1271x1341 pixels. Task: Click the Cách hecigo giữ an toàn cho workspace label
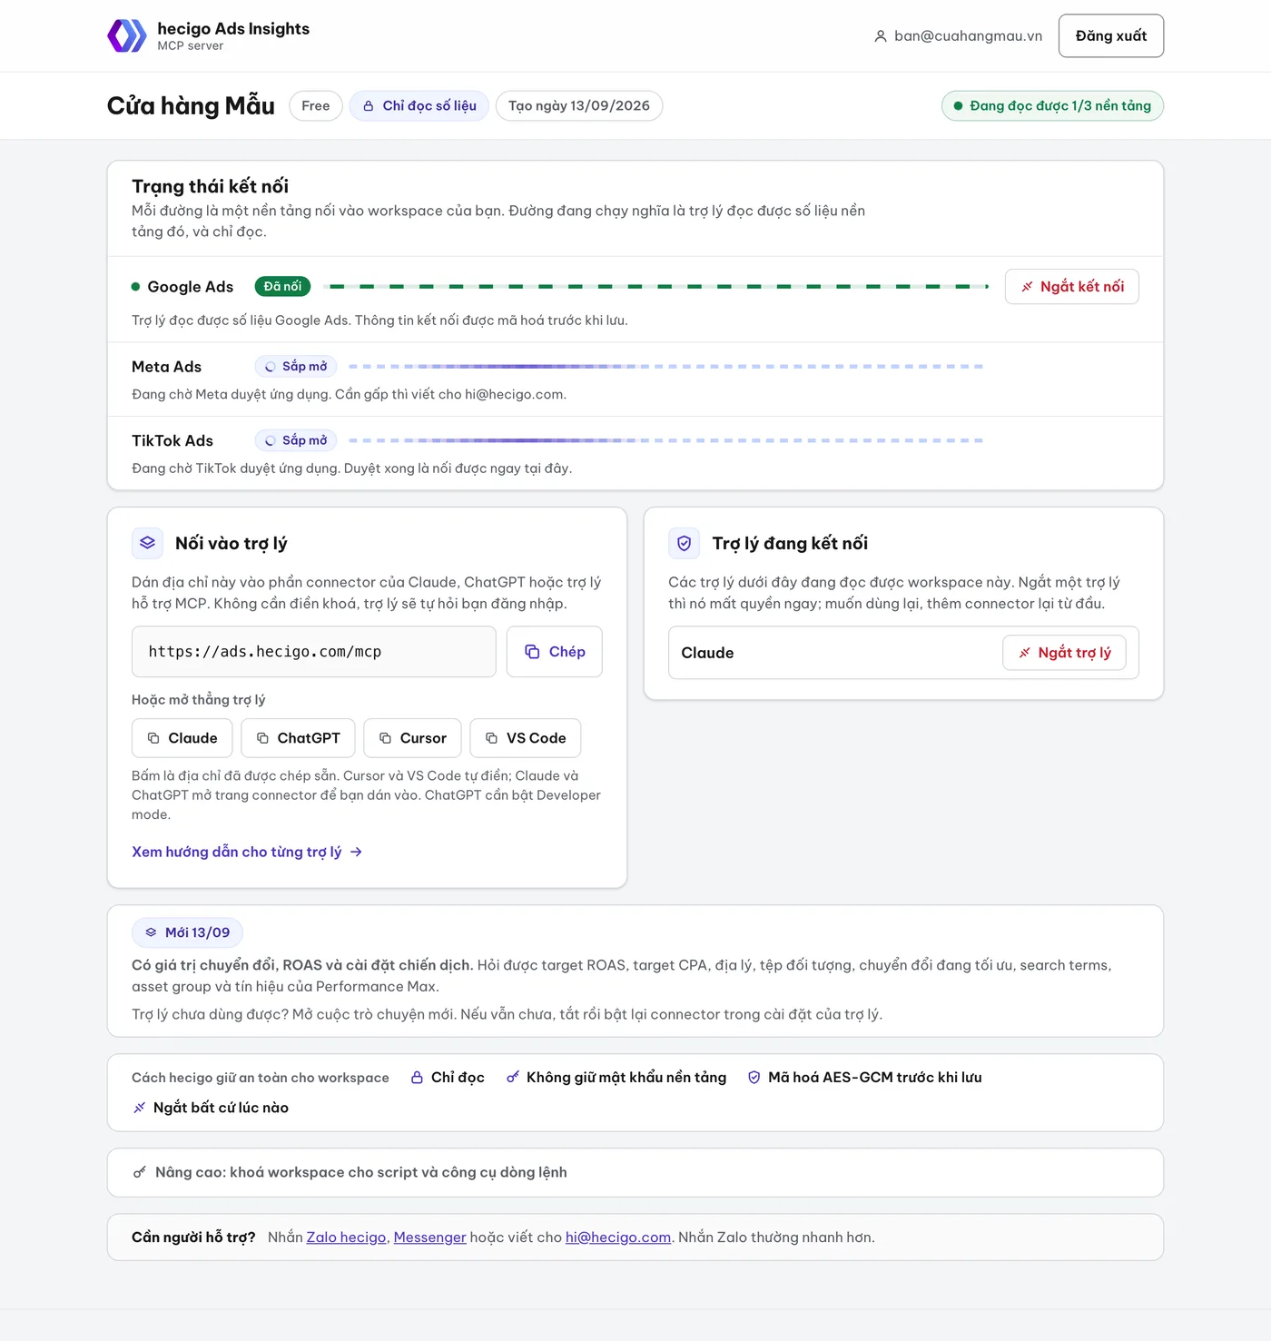click(x=261, y=1078)
